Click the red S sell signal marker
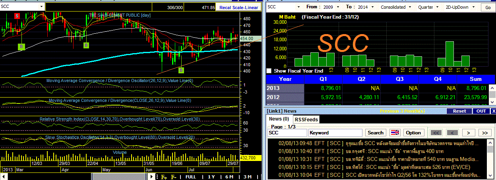The width and height of the screenshot is (496, 180). (17, 15)
